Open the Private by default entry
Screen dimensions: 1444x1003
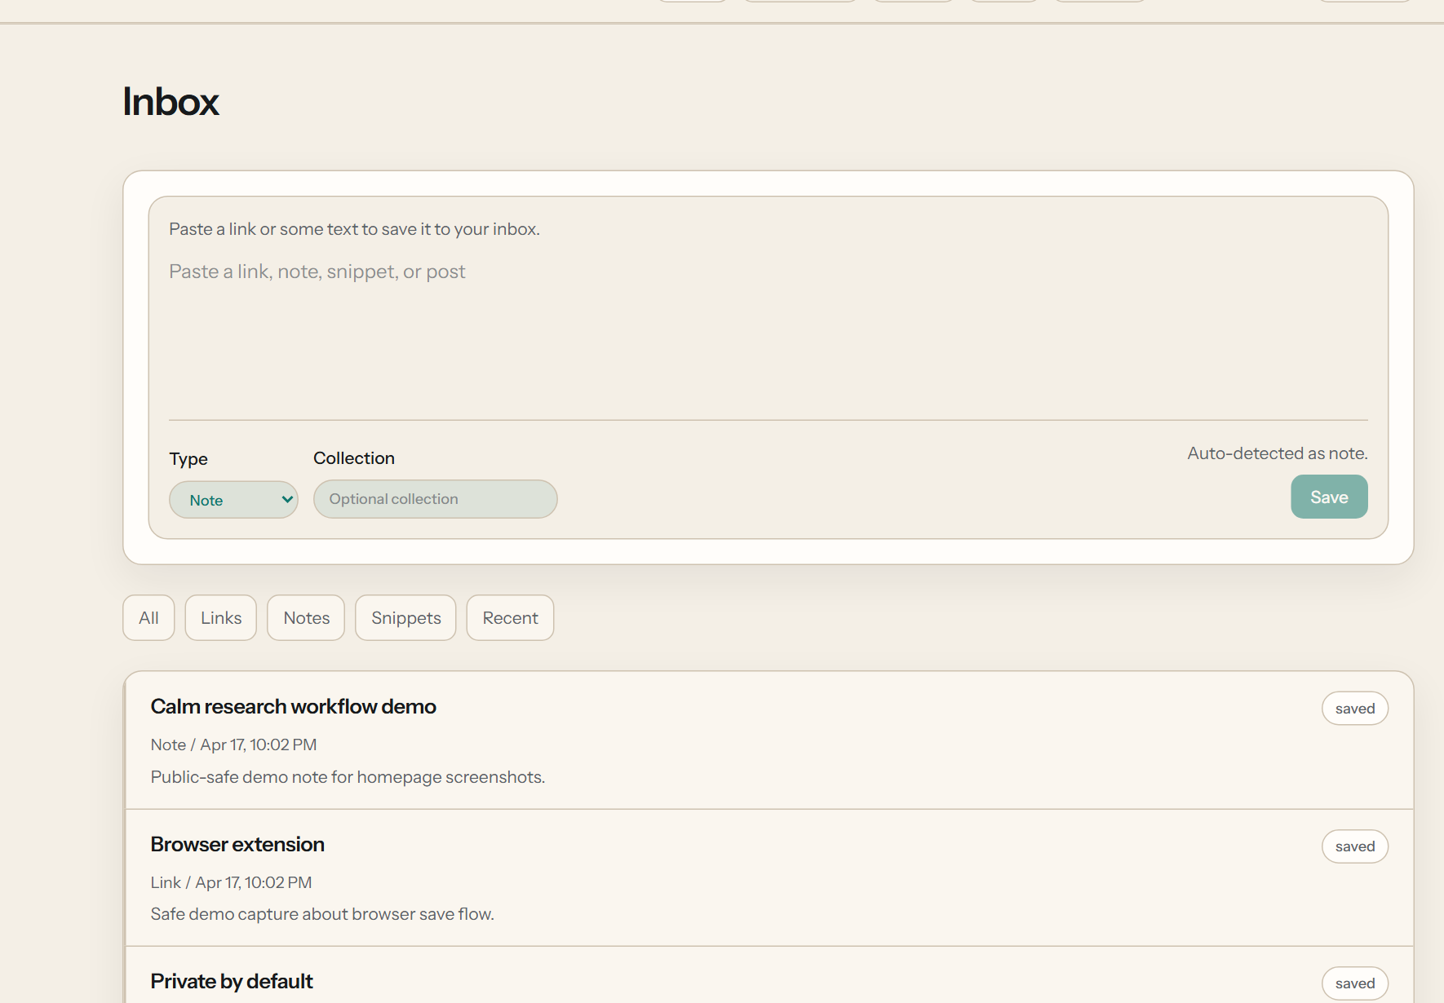[232, 981]
